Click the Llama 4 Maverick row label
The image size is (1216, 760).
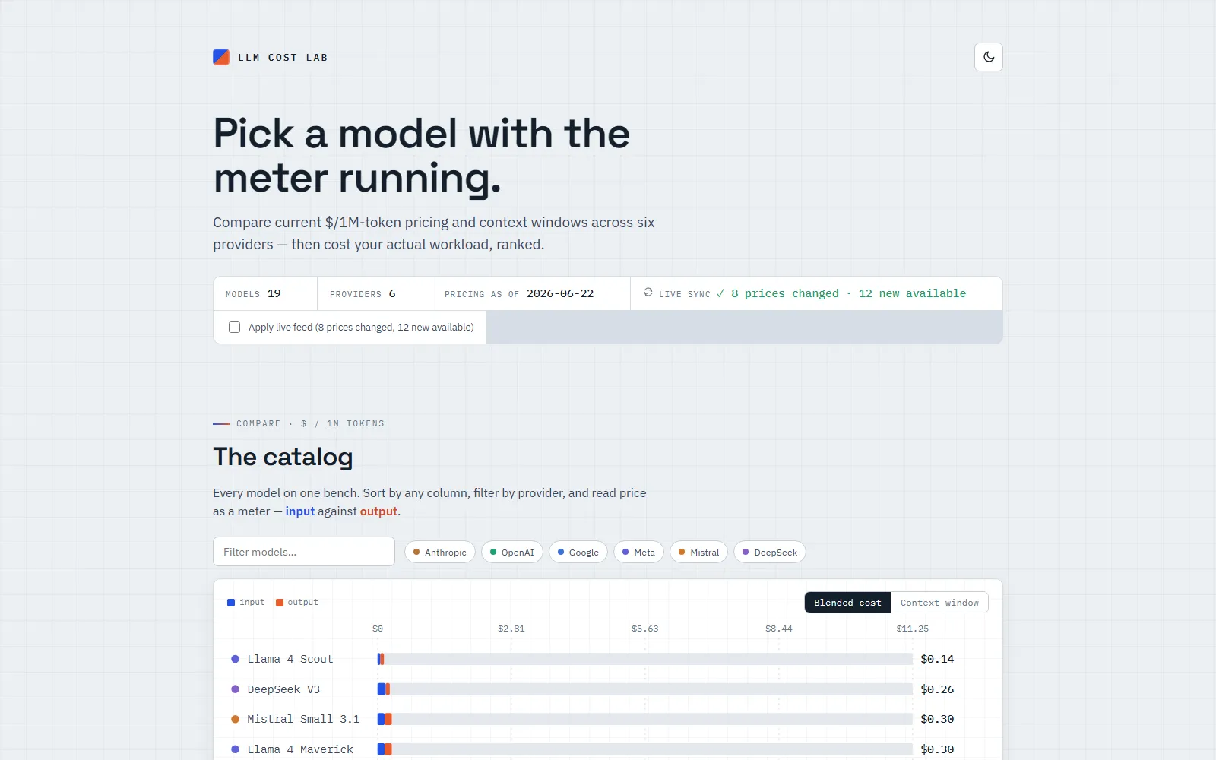click(x=299, y=749)
